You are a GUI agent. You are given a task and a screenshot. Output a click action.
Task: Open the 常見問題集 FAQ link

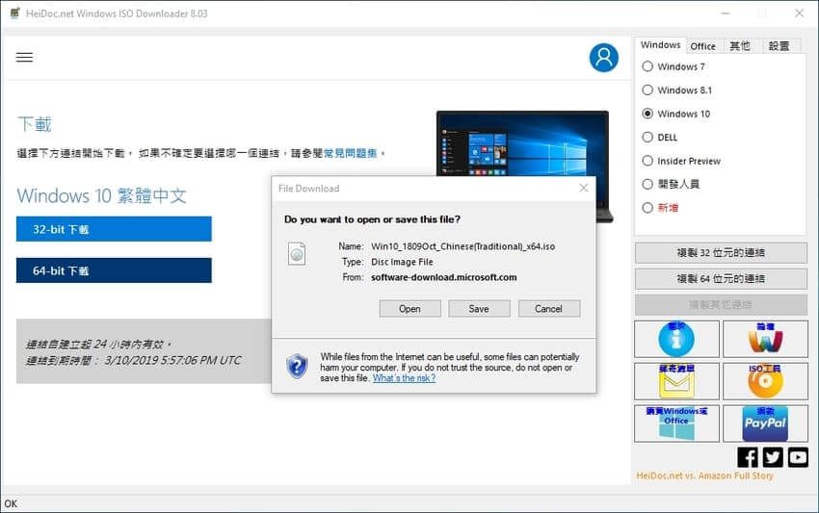[x=351, y=153]
